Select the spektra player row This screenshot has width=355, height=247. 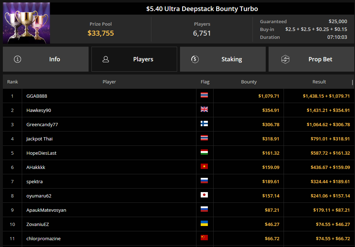179,181
